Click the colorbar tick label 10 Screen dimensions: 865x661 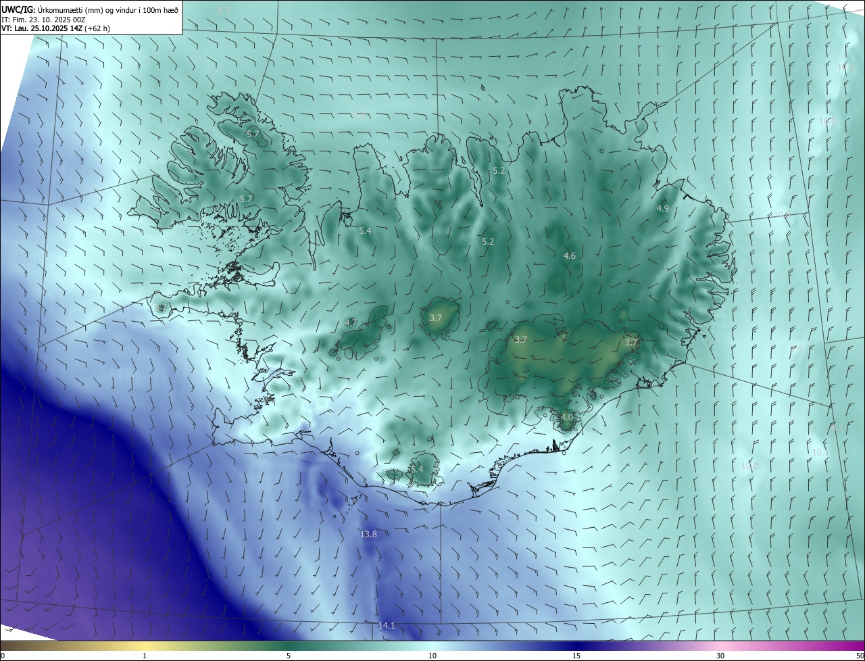tap(432, 656)
